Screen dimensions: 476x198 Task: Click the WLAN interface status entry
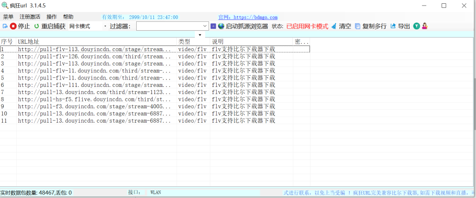(x=156, y=192)
